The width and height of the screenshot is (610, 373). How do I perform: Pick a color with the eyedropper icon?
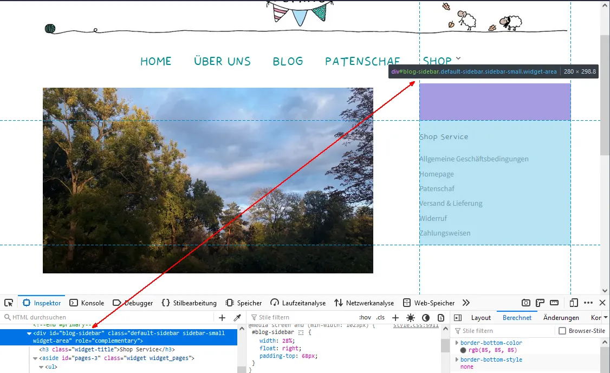point(237,317)
